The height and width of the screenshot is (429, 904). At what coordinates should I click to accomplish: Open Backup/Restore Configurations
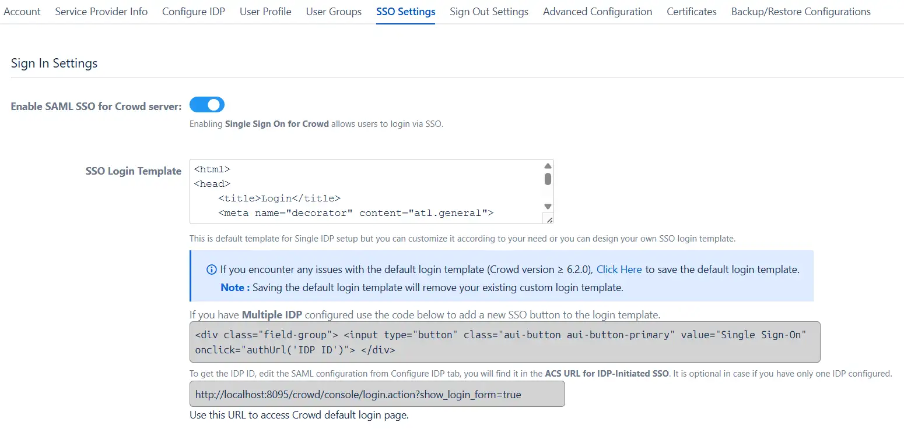click(x=800, y=11)
